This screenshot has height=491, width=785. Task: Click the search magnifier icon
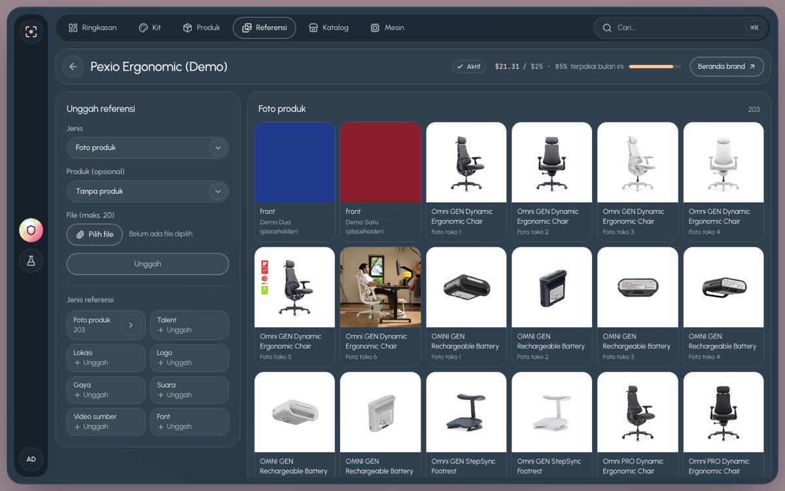[x=607, y=28]
